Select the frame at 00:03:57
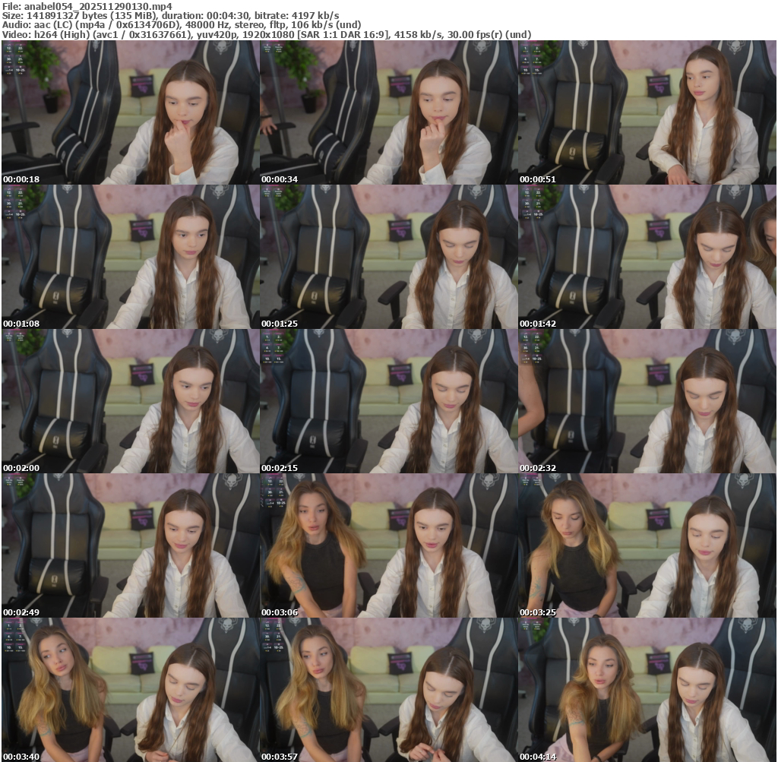Image resolution: width=778 pixels, height=762 pixels. [389, 690]
